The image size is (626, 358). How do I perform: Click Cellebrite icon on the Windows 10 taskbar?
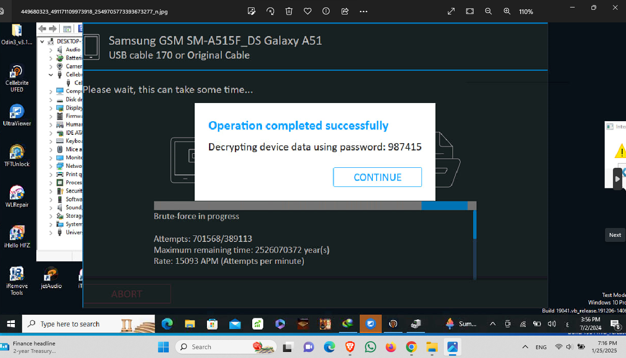(x=393, y=324)
